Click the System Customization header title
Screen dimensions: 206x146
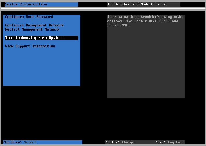26,4
